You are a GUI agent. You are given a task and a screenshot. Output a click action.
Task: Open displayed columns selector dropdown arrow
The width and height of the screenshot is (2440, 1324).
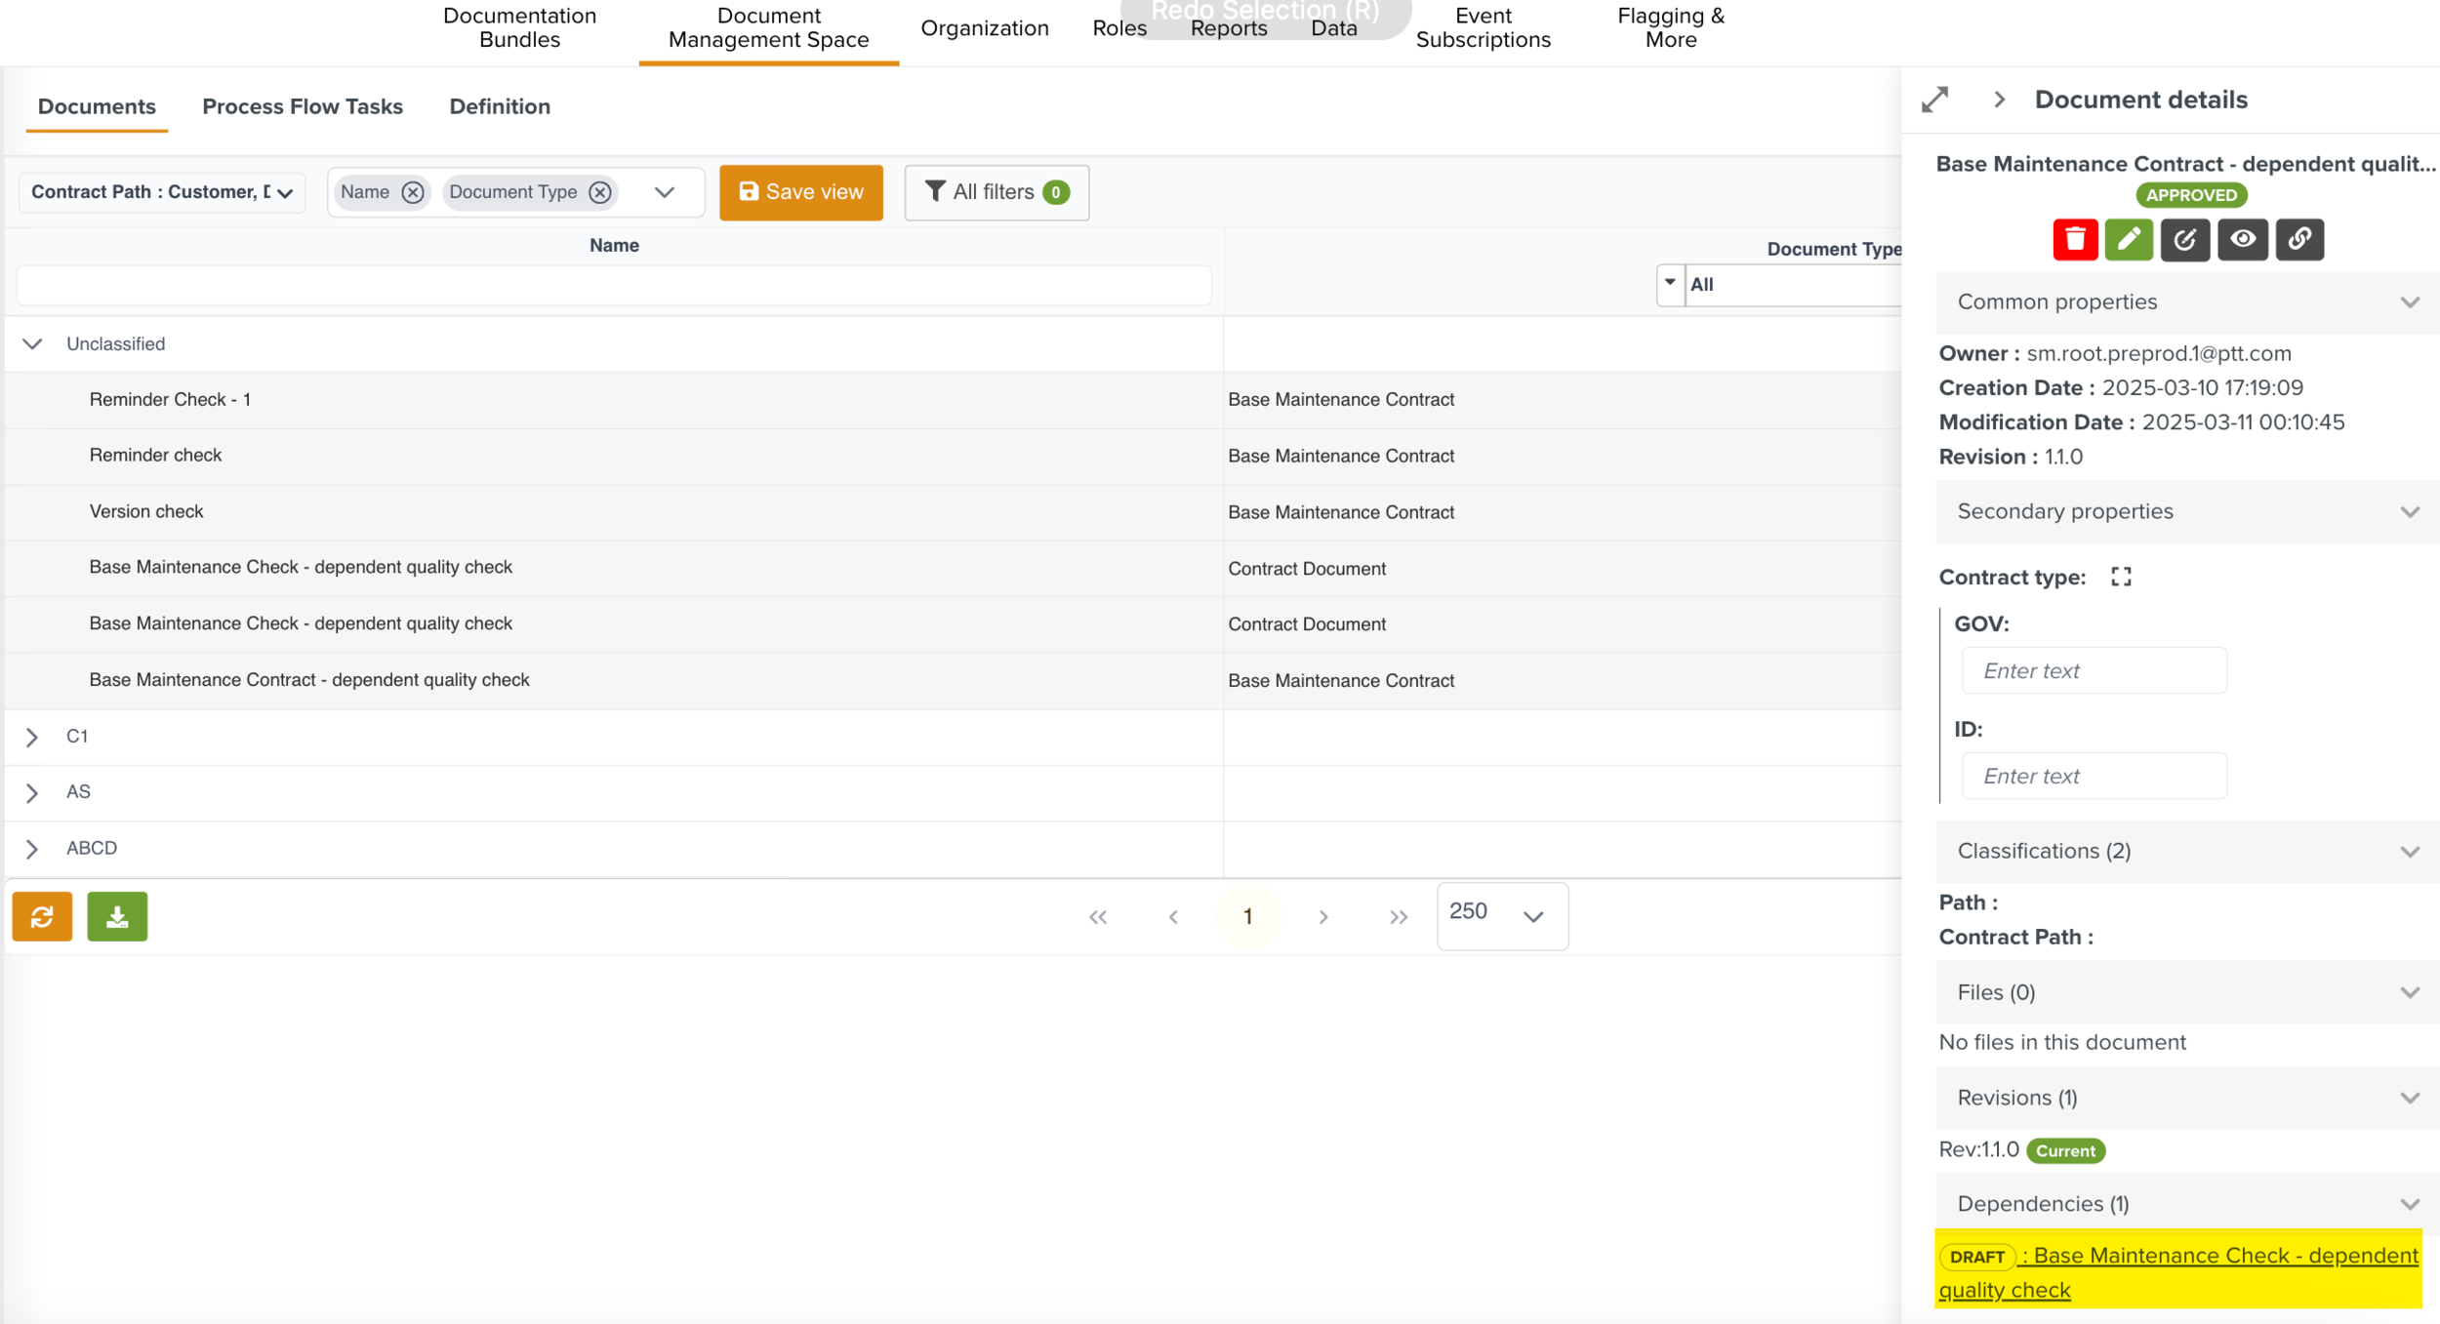(x=665, y=192)
